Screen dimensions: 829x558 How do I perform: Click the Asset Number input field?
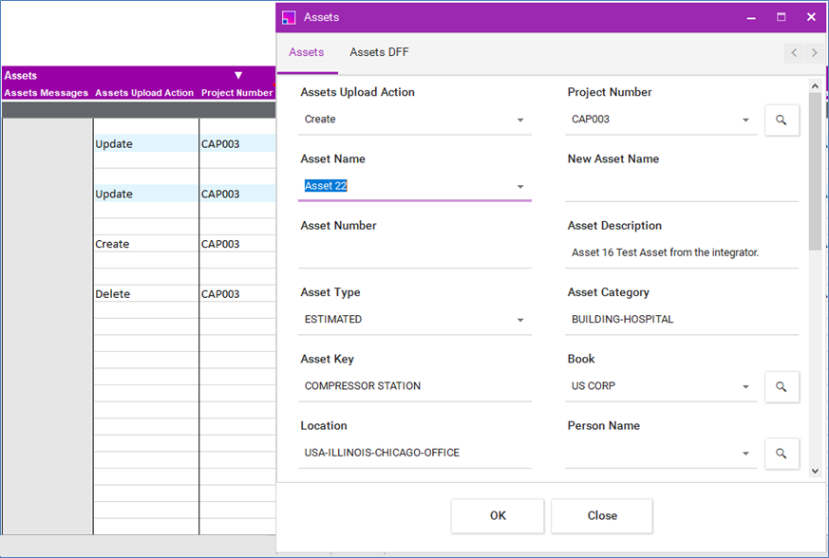point(414,252)
